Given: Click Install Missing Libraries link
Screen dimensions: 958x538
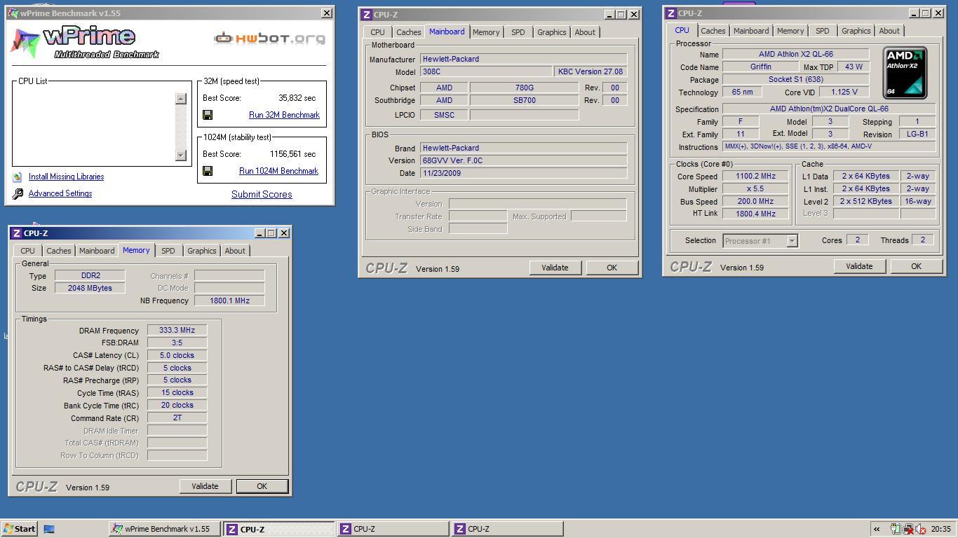Looking at the screenshot, I should point(66,177).
